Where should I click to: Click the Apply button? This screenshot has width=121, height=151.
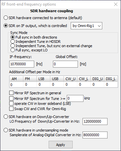coord(60,145)
